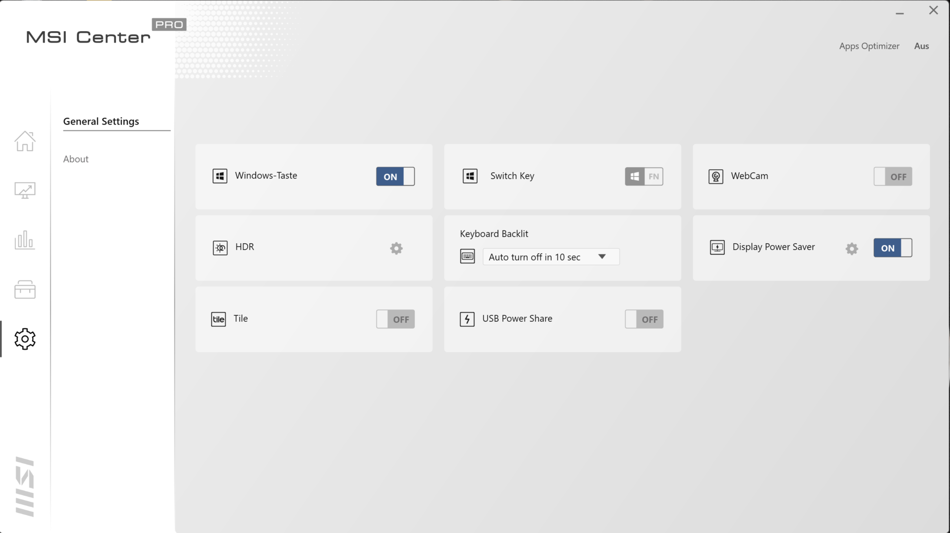Open the About section
Image resolution: width=950 pixels, height=533 pixels.
(x=76, y=159)
